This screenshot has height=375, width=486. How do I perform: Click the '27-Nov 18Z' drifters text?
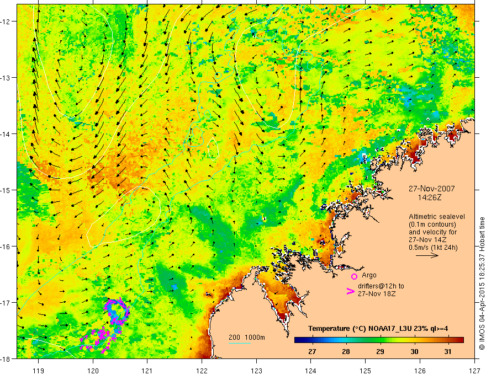(x=377, y=294)
